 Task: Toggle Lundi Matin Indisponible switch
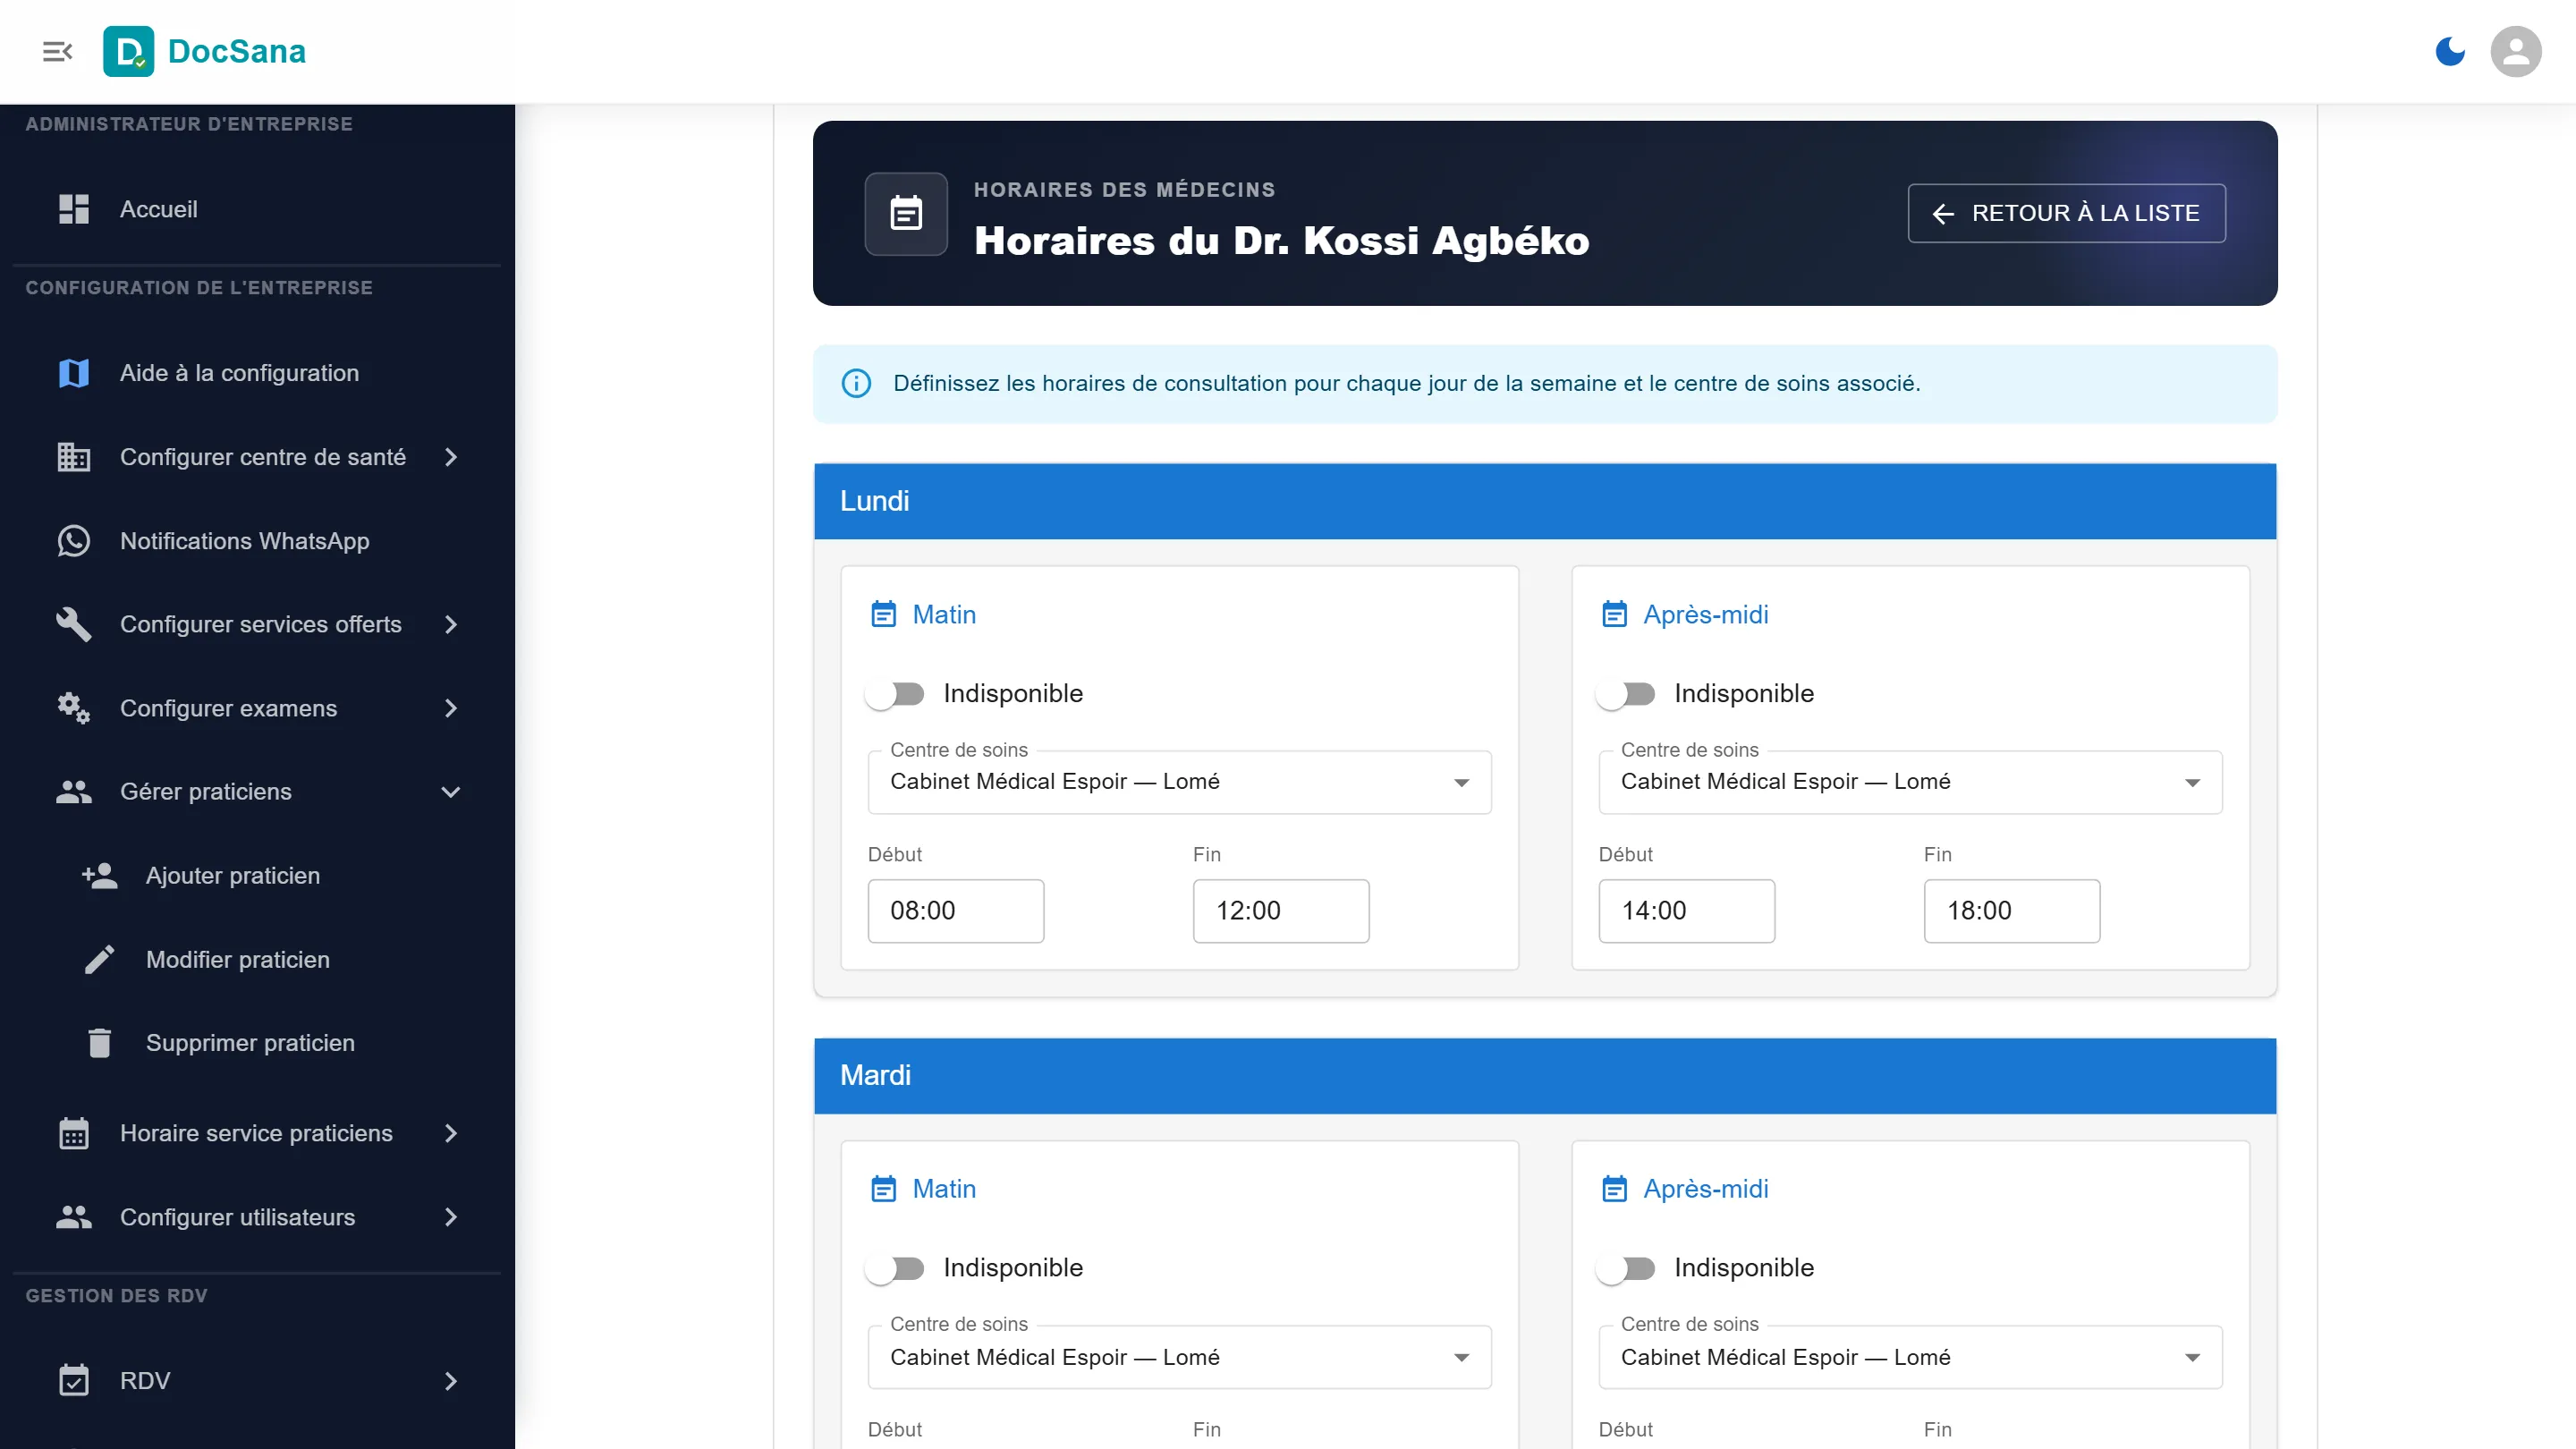pos(895,694)
